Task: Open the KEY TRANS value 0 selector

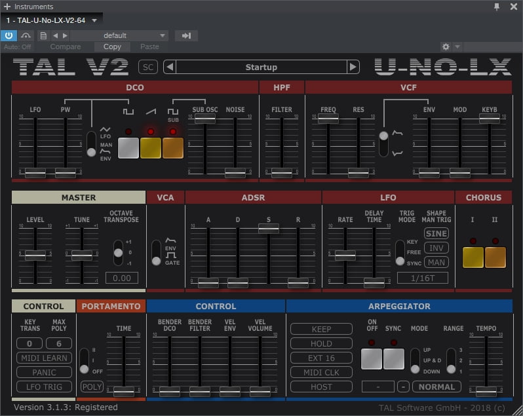Action: pos(29,343)
